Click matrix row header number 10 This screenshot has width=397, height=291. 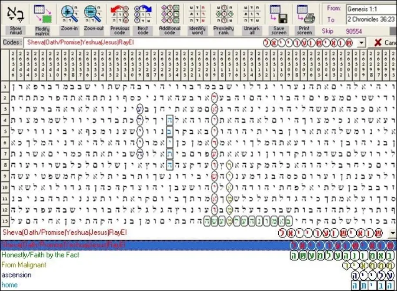click(x=4, y=187)
